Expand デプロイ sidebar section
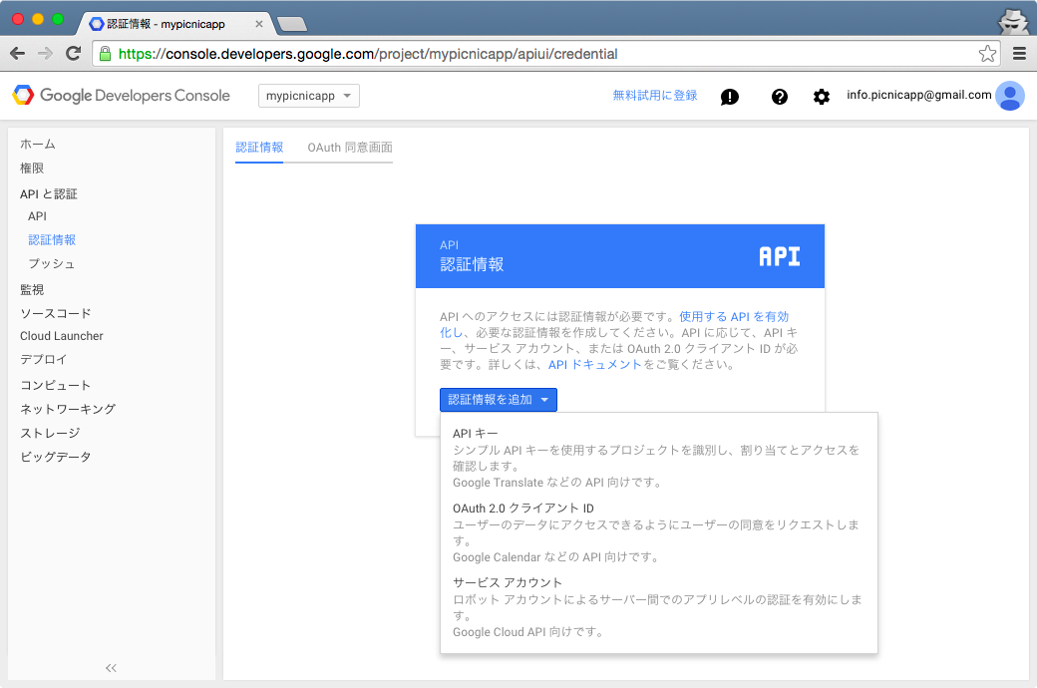Image resolution: width=1037 pixels, height=688 pixels. click(44, 359)
